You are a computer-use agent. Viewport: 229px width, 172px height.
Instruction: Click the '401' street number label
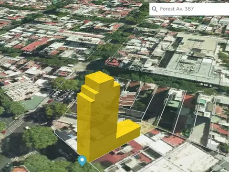click(206, 85)
